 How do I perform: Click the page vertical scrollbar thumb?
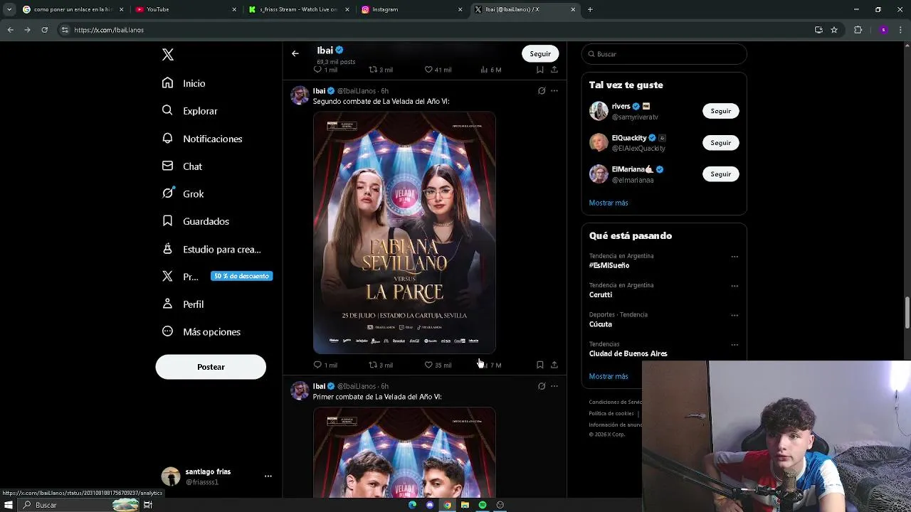click(x=907, y=314)
